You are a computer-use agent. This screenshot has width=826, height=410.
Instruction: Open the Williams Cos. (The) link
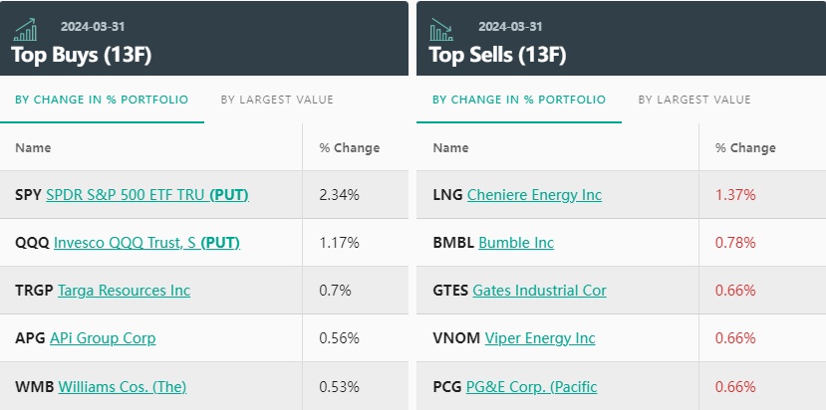click(123, 386)
